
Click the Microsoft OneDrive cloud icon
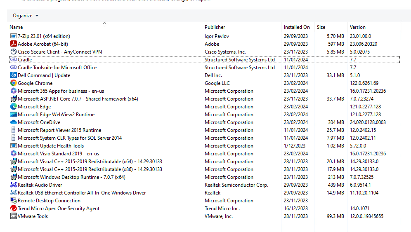click(13, 122)
